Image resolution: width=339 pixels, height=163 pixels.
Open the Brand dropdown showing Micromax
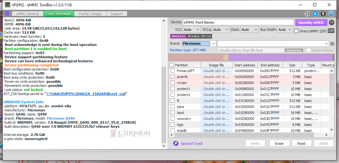pos(199,43)
